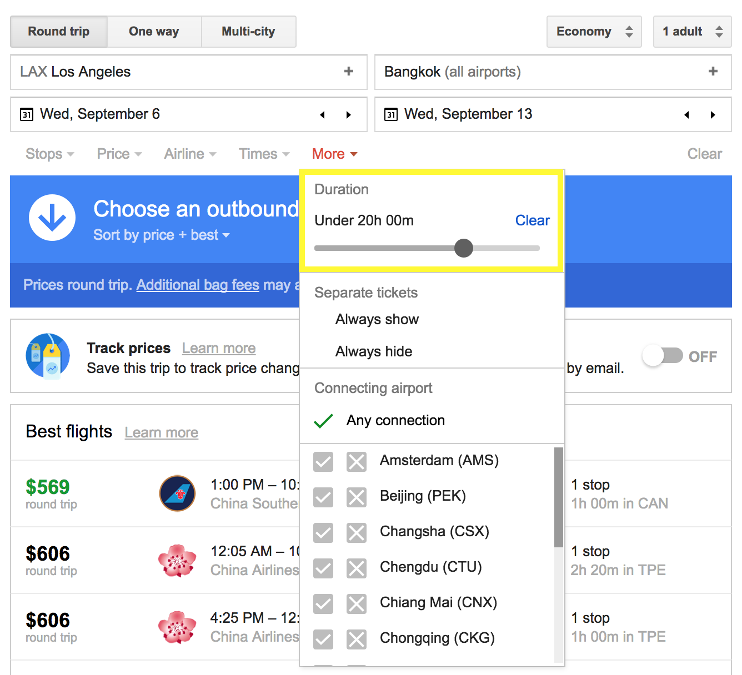Click the connecting airports list scrollbar
Image resolution: width=742 pixels, height=675 pixels.
(559, 497)
